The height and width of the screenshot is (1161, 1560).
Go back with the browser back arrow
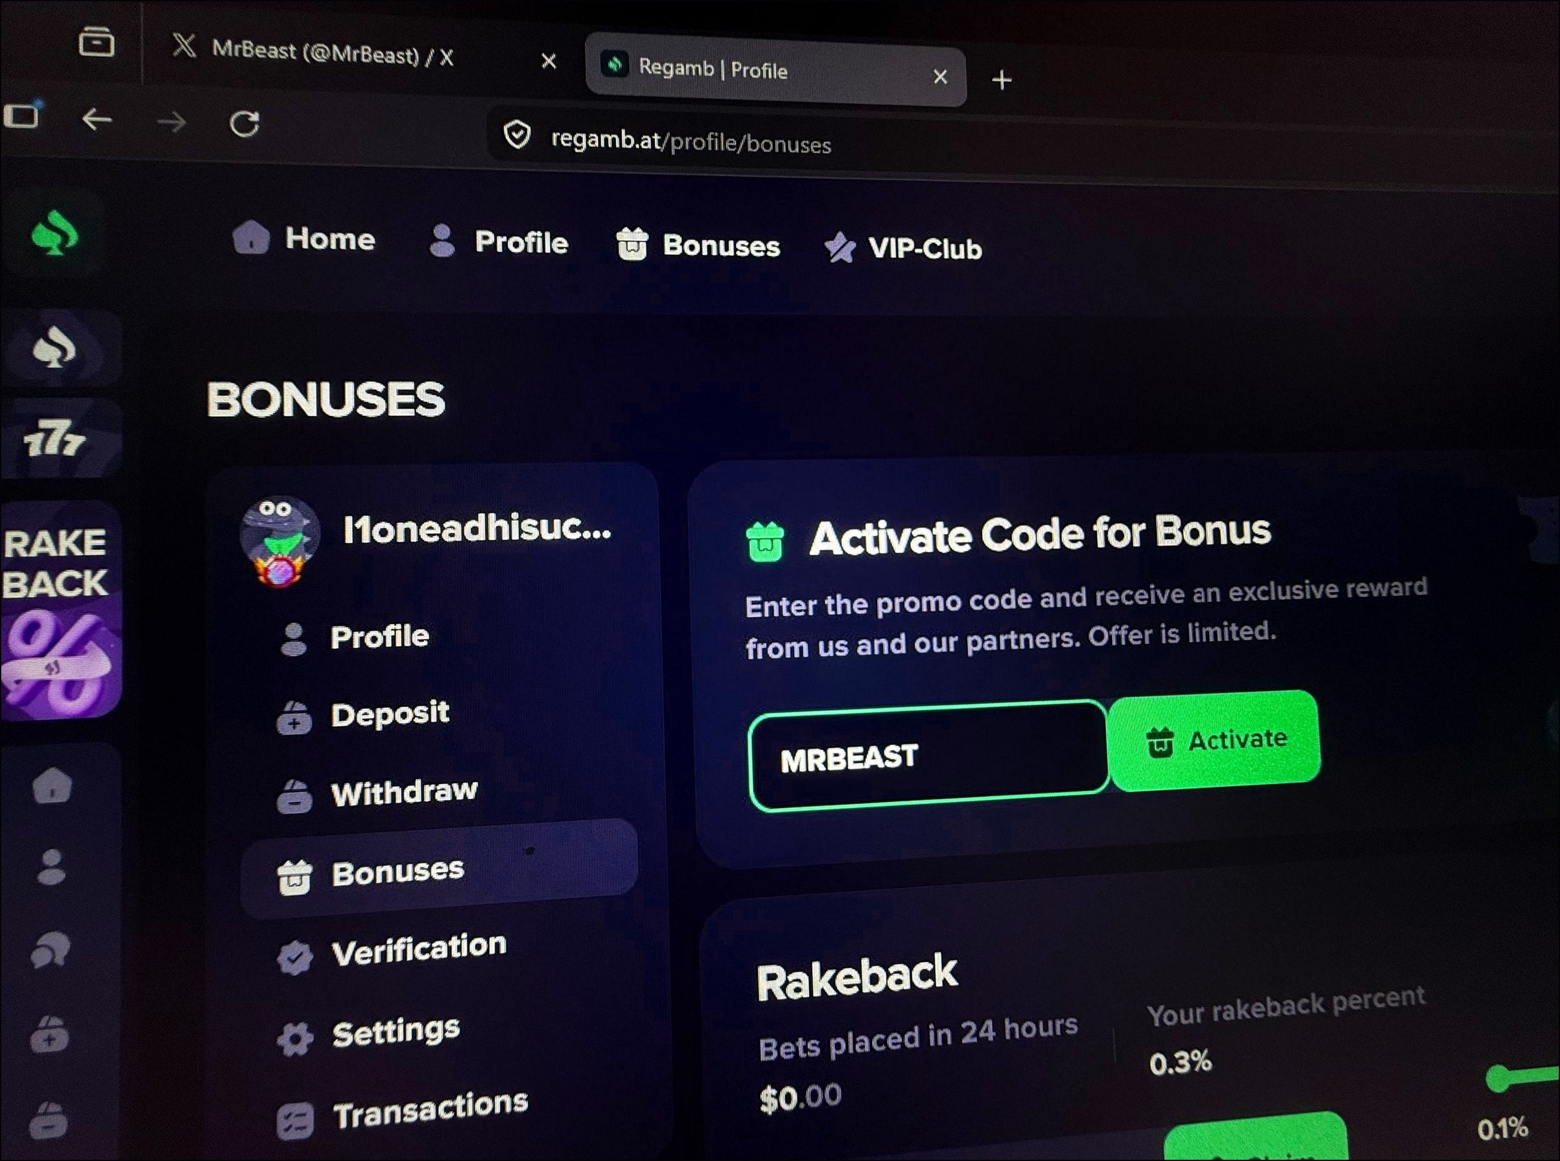pyautogui.click(x=97, y=120)
